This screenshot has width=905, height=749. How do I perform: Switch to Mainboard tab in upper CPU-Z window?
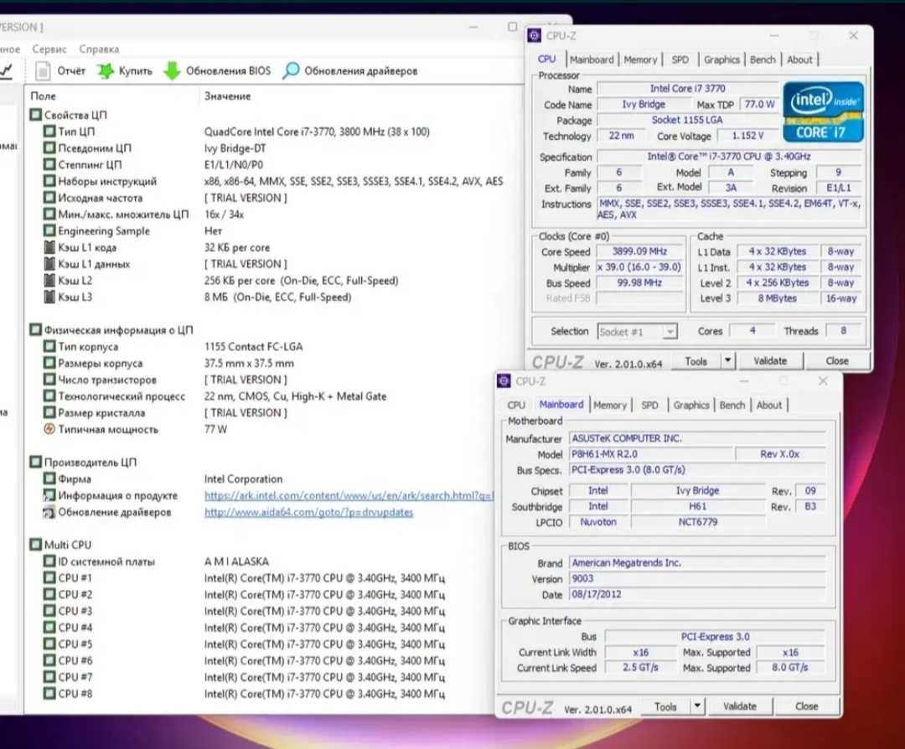[592, 59]
